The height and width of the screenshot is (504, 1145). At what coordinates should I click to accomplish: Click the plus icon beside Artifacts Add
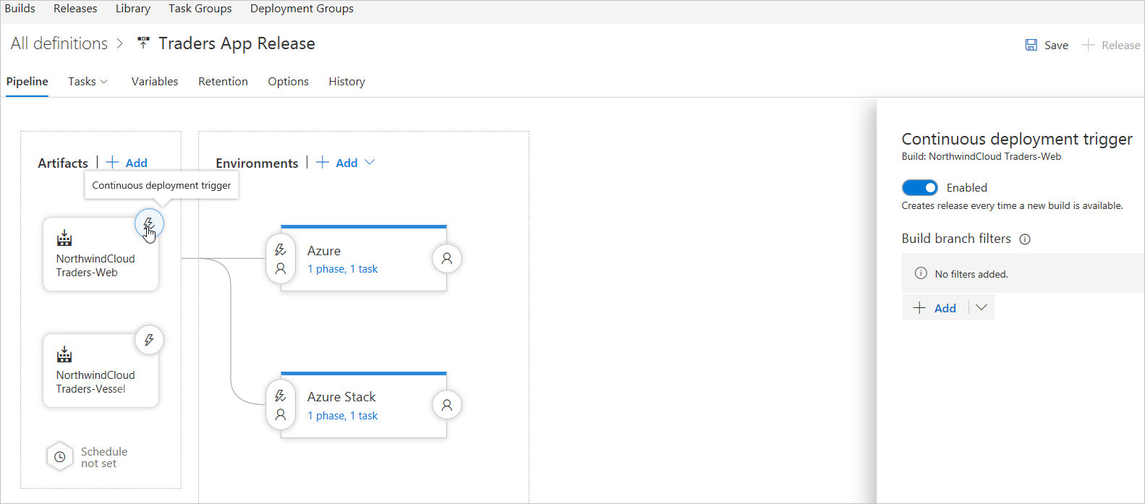(113, 163)
